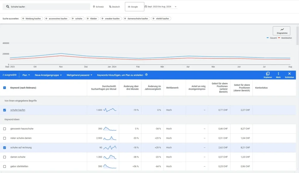The image size is (299, 173).
Task: Uncheck the schuhe kaufen keyword checkbox
Action: point(4,110)
